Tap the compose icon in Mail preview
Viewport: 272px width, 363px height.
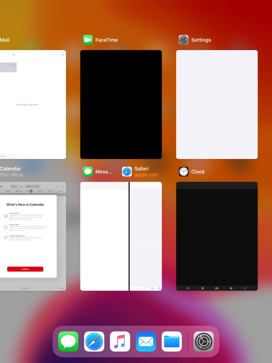pyautogui.click(x=63, y=55)
